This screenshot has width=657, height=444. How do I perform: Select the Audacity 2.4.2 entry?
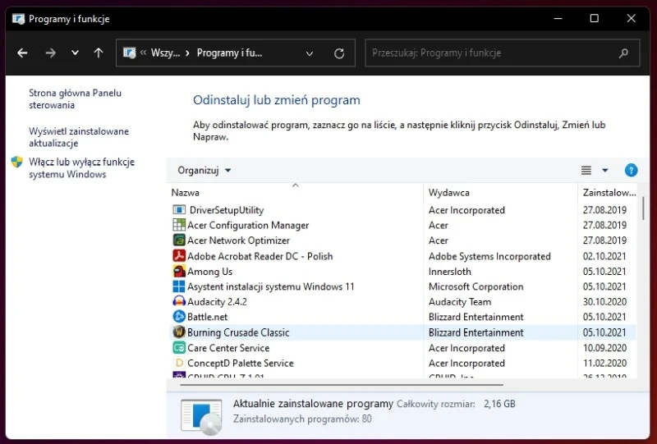(x=217, y=301)
